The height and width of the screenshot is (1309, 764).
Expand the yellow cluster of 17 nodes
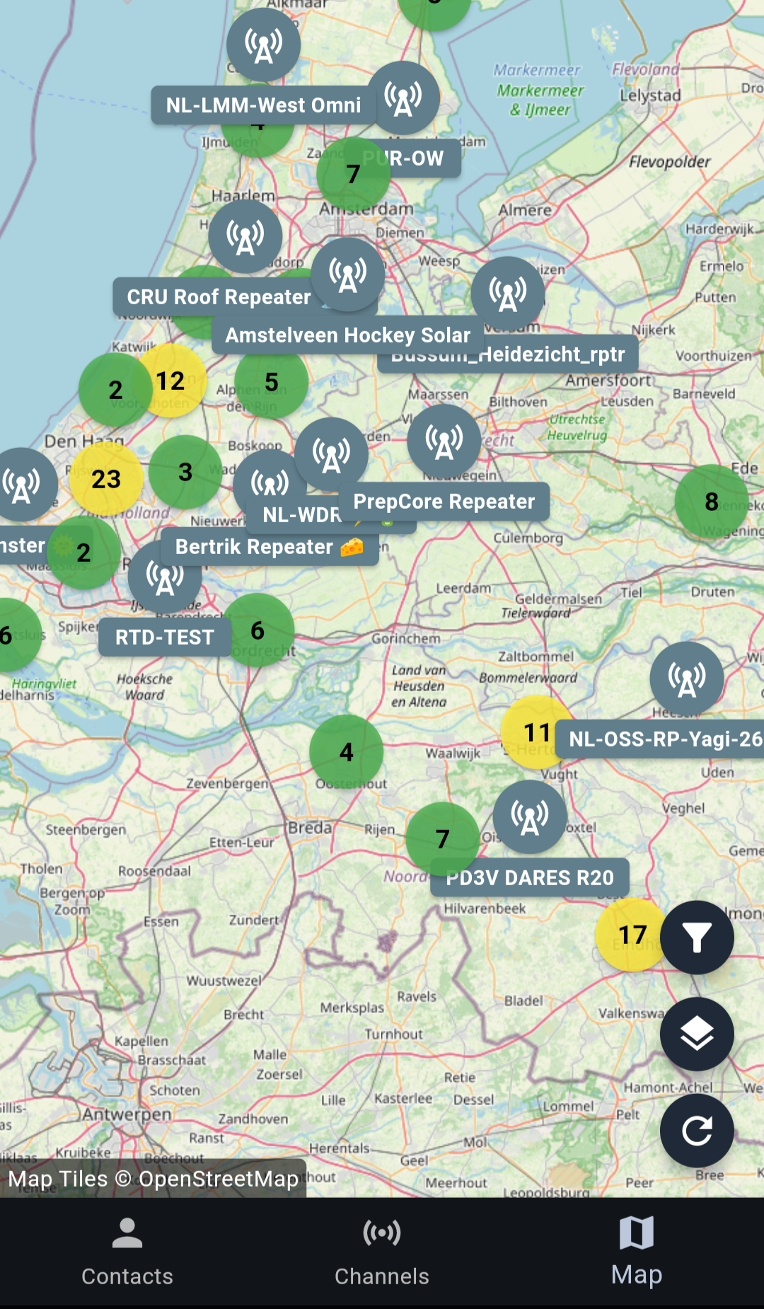[x=632, y=935]
